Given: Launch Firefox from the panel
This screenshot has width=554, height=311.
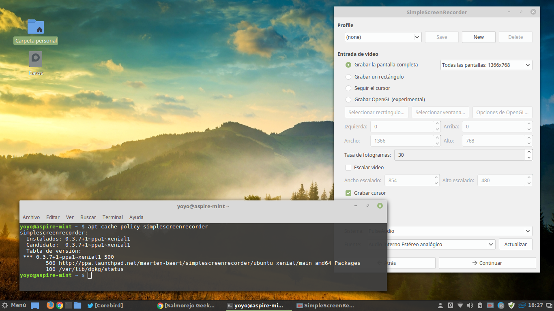Looking at the screenshot, I should click(50, 305).
